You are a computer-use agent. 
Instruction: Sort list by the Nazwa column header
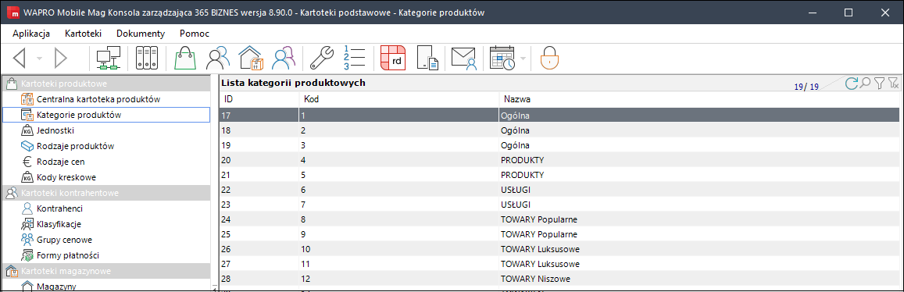(x=699, y=99)
